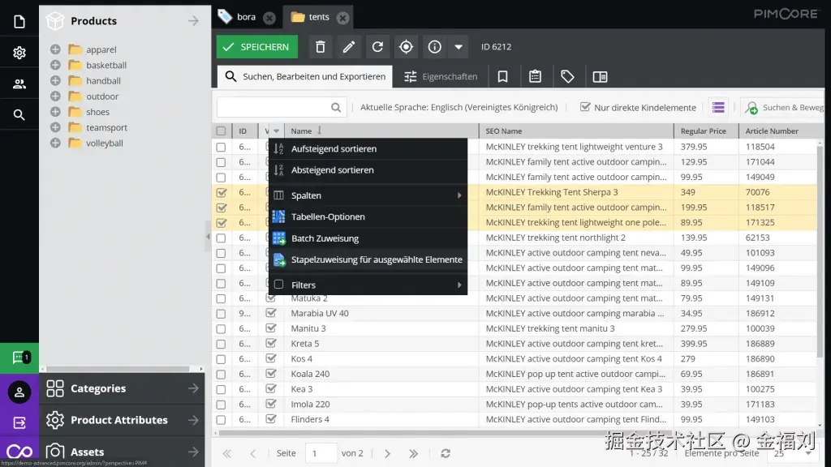Close the tents tab

[x=343, y=18]
